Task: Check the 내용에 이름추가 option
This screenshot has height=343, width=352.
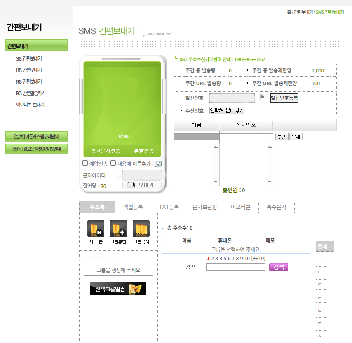Action: [113, 163]
